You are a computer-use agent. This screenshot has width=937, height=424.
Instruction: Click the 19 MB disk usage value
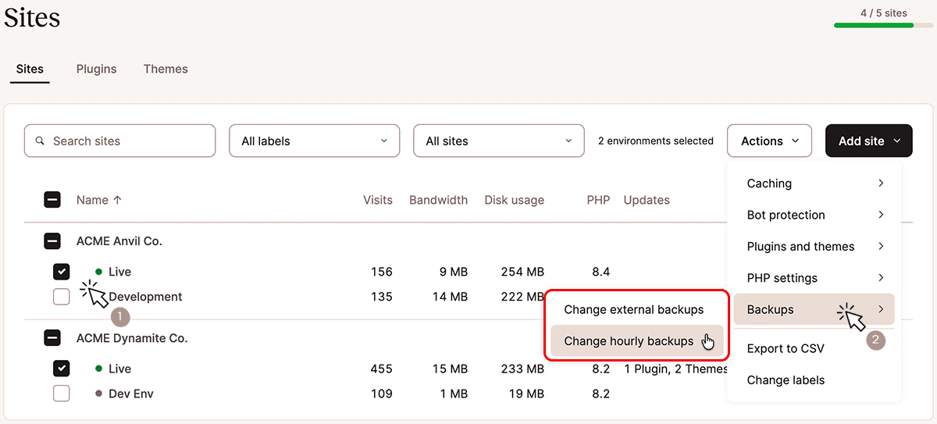coord(526,394)
